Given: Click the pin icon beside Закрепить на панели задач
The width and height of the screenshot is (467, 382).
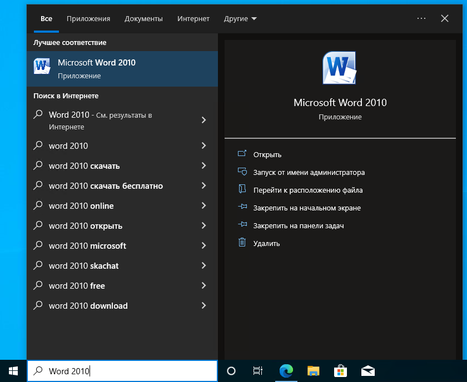Looking at the screenshot, I should pos(242,224).
